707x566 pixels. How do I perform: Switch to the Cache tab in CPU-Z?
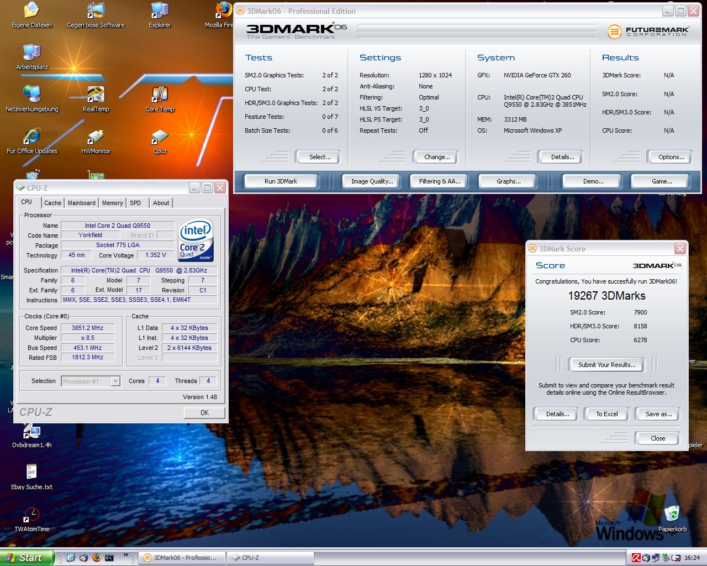53,203
